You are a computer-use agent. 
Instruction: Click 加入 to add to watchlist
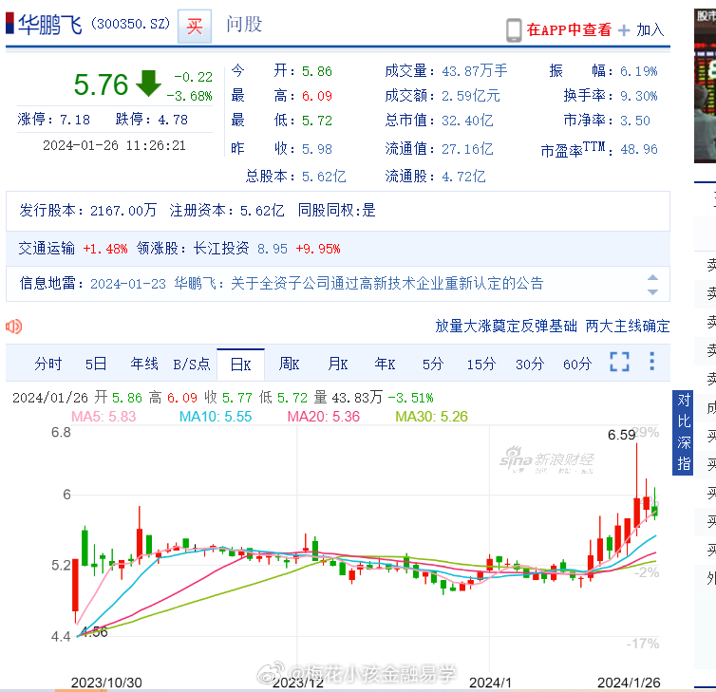coord(650,30)
